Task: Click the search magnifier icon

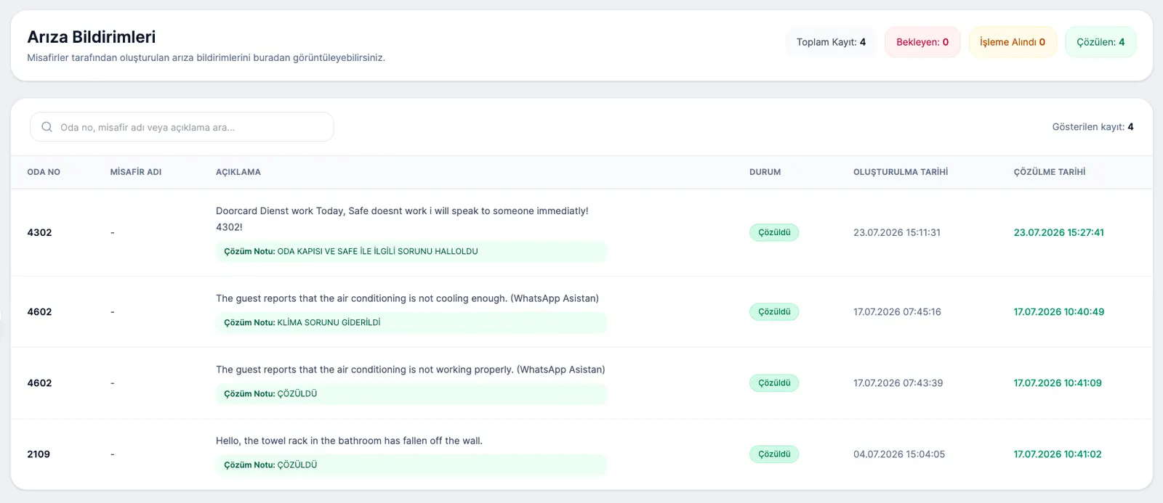Action: [47, 127]
